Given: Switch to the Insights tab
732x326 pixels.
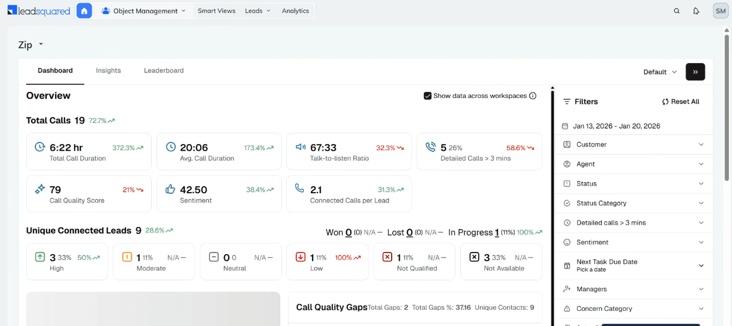Looking at the screenshot, I should (109, 71).
